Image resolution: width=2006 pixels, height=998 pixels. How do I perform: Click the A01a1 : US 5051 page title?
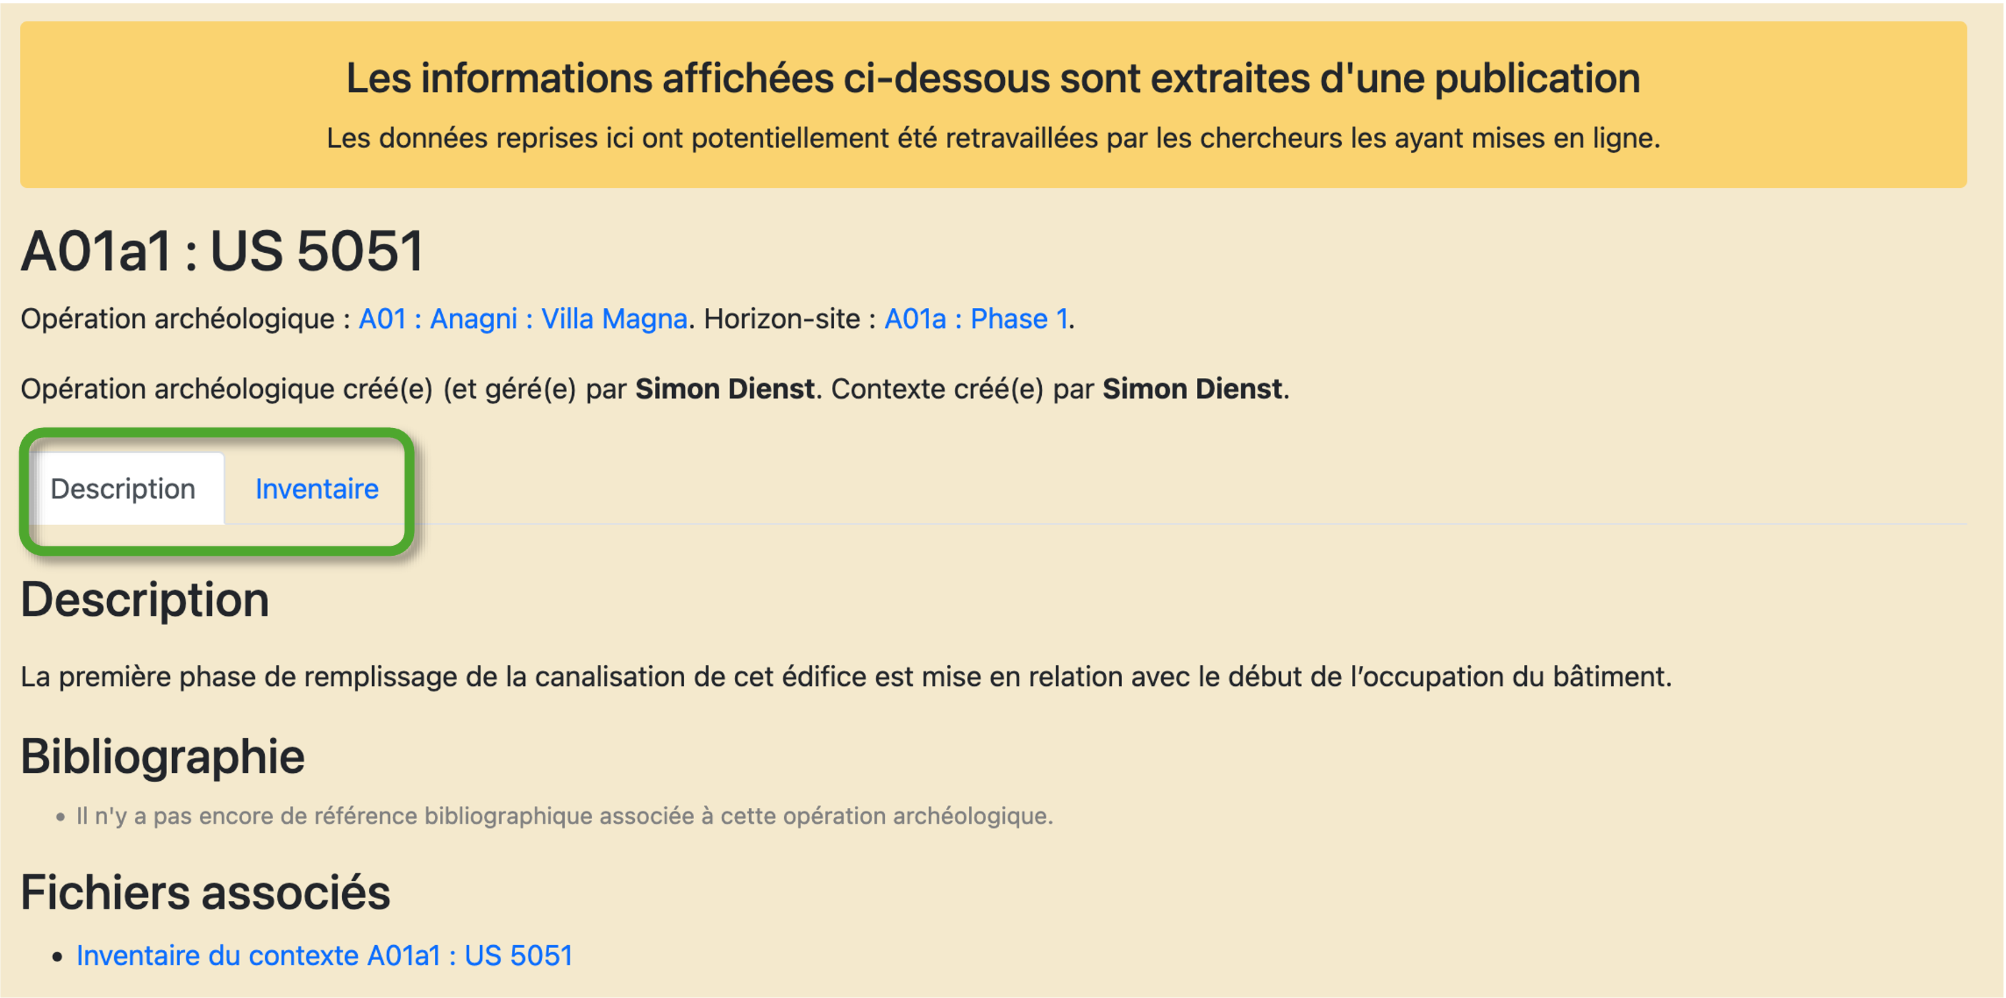pos(222,251)
